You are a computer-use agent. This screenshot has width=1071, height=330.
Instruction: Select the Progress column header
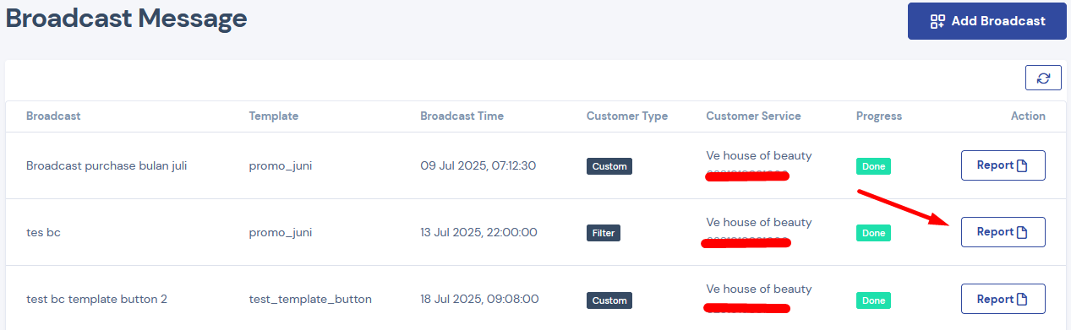[879, 116]
